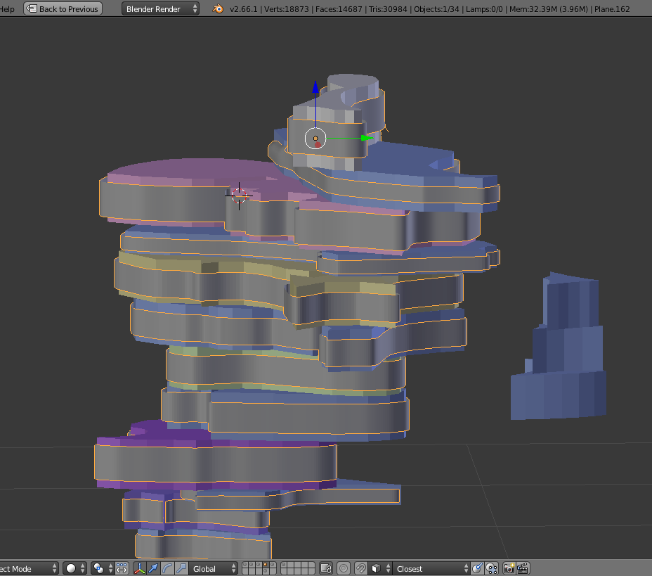652x576 pixels.
Task: Open the pivot point selector
Action: pos(102,568)
